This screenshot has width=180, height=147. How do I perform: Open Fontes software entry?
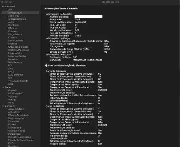(12, 125)
